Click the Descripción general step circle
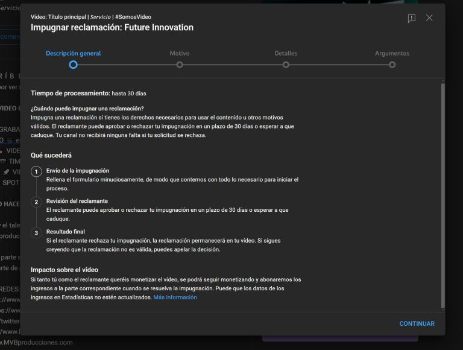The image size is (463, 350). [x=73, y=65]
